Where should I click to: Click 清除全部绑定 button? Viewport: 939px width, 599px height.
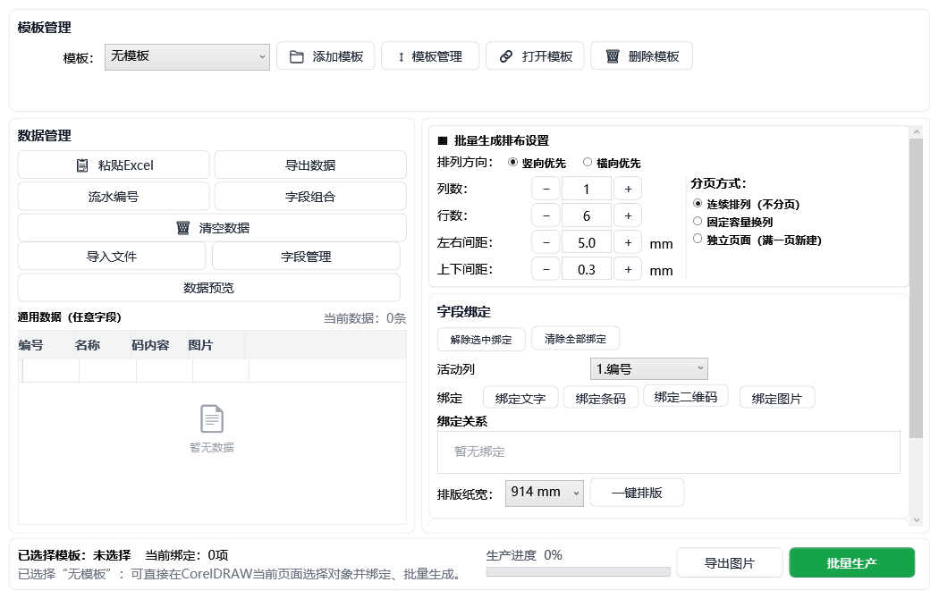coord(576,339)
